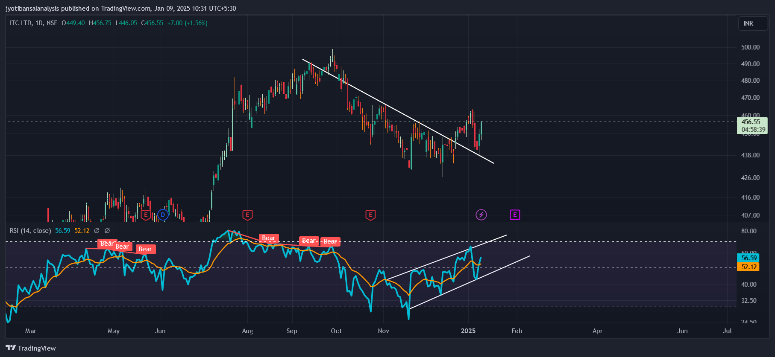Click the high value H456.75
The image size is (775, 357).
click(x=100, y=23)
